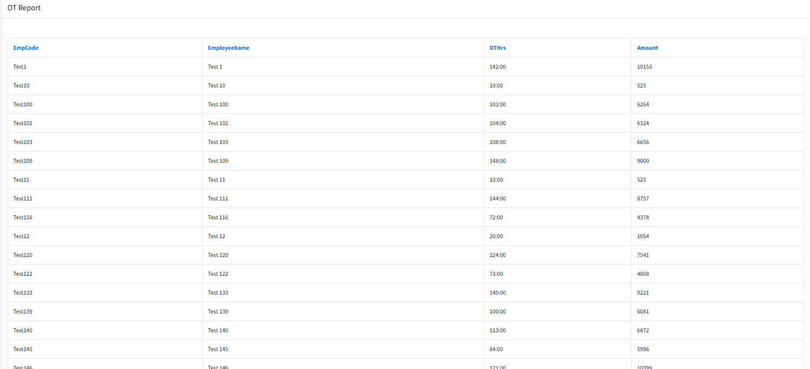Click the EmployeeName column header
Viewport: 810px width, 369px height.
point(228,48)
